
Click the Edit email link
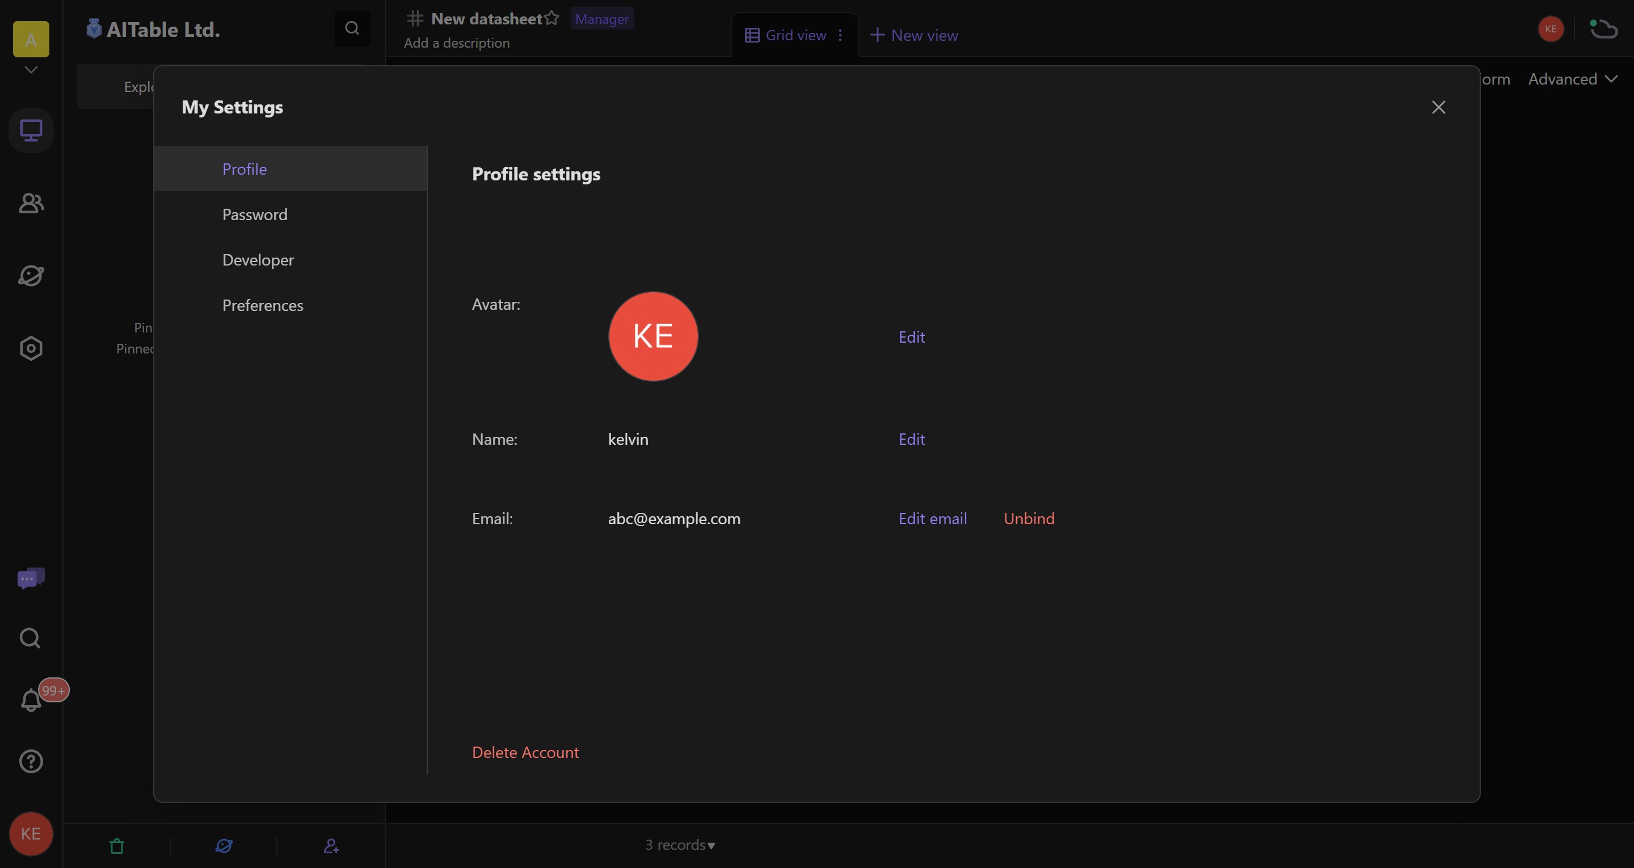[932, 519]
